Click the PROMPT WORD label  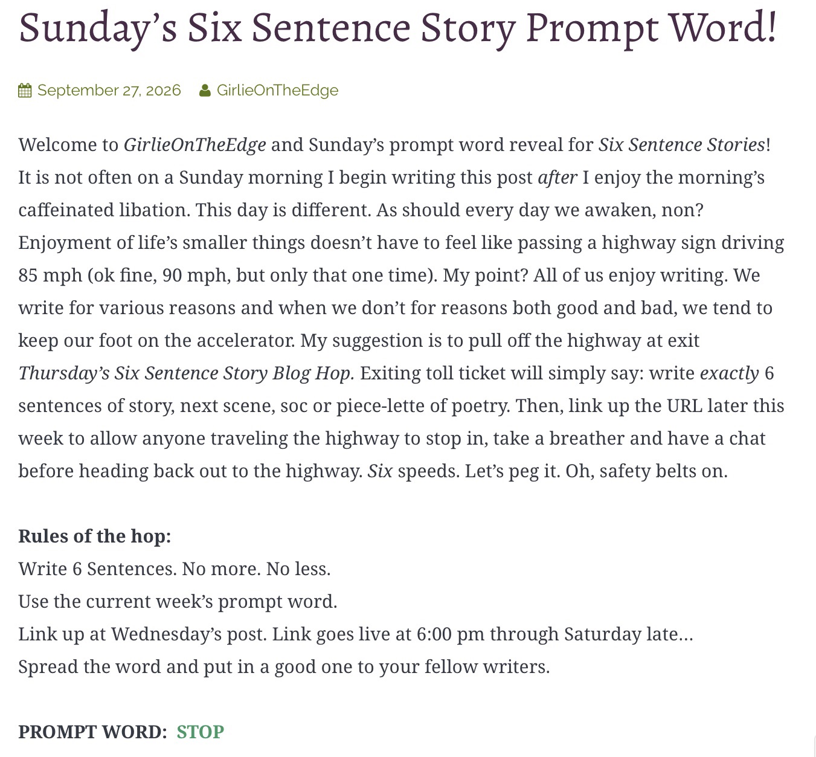[x=92, y=732]
